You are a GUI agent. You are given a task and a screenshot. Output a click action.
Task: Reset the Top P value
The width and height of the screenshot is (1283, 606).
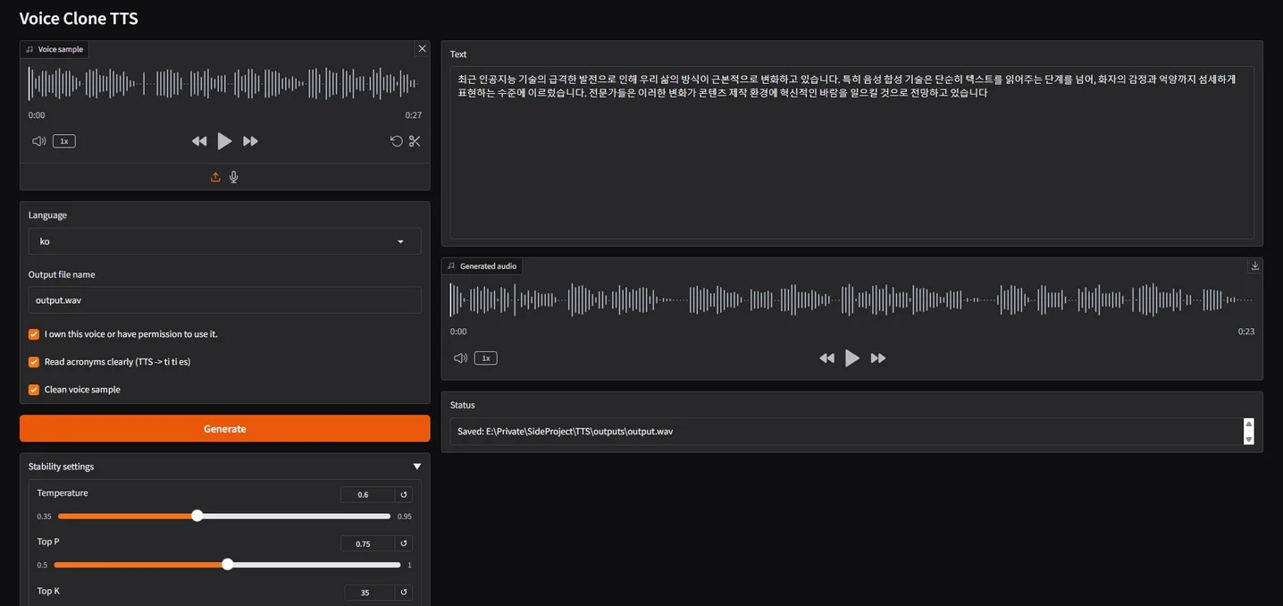[x=404, y=543]
